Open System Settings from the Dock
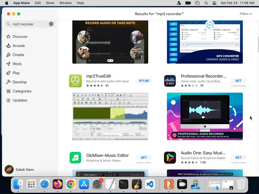259x194 pixels. coord(97,184)
